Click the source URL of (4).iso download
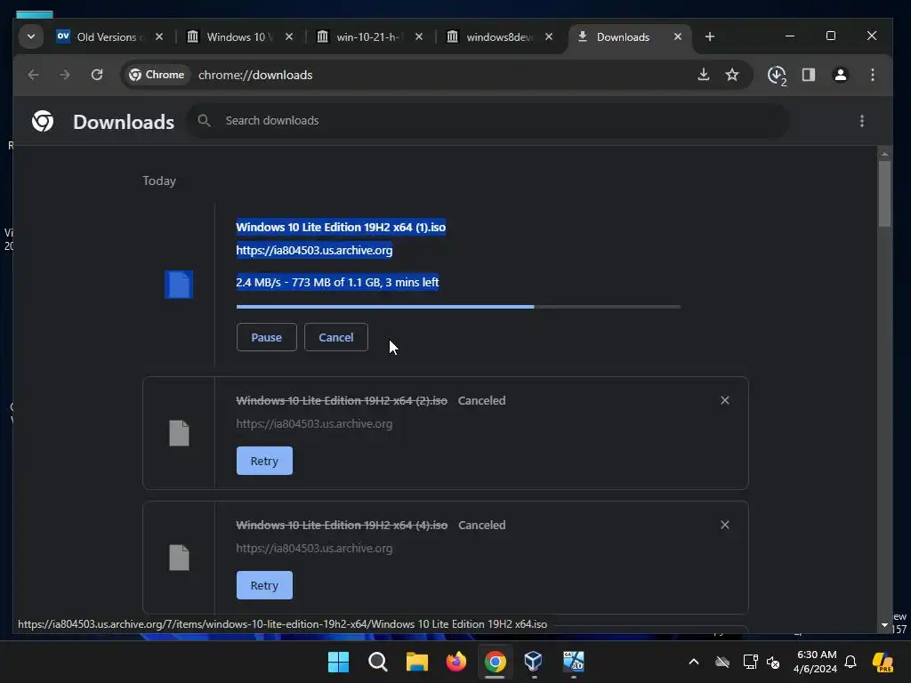Screen dimensions: 911x683 (314, 548)
